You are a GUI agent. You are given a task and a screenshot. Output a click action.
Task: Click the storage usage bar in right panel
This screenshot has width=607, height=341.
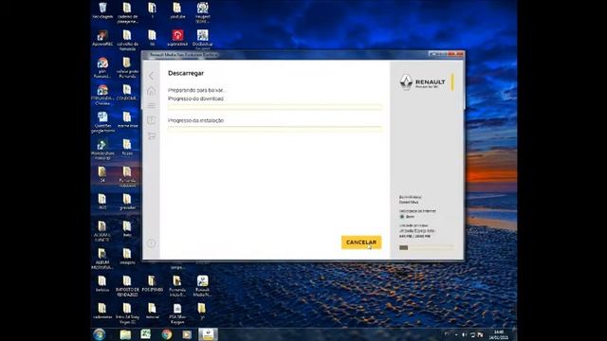(x=426, y=247)
